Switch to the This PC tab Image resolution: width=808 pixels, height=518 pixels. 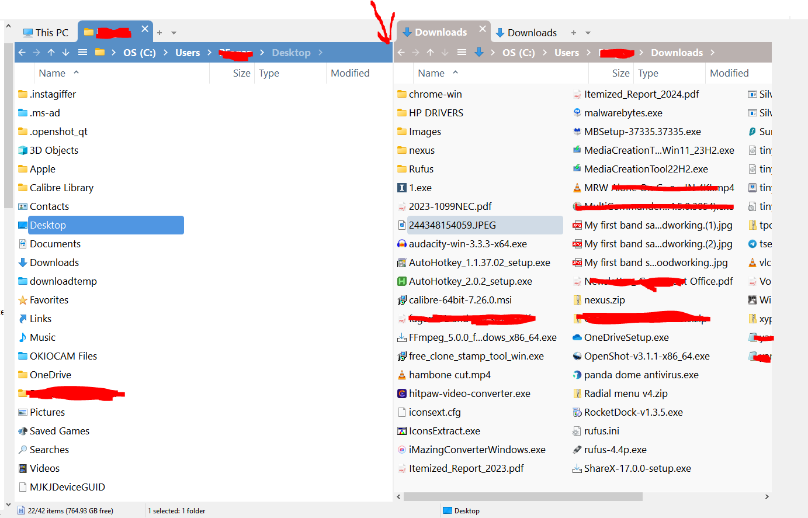46,33
